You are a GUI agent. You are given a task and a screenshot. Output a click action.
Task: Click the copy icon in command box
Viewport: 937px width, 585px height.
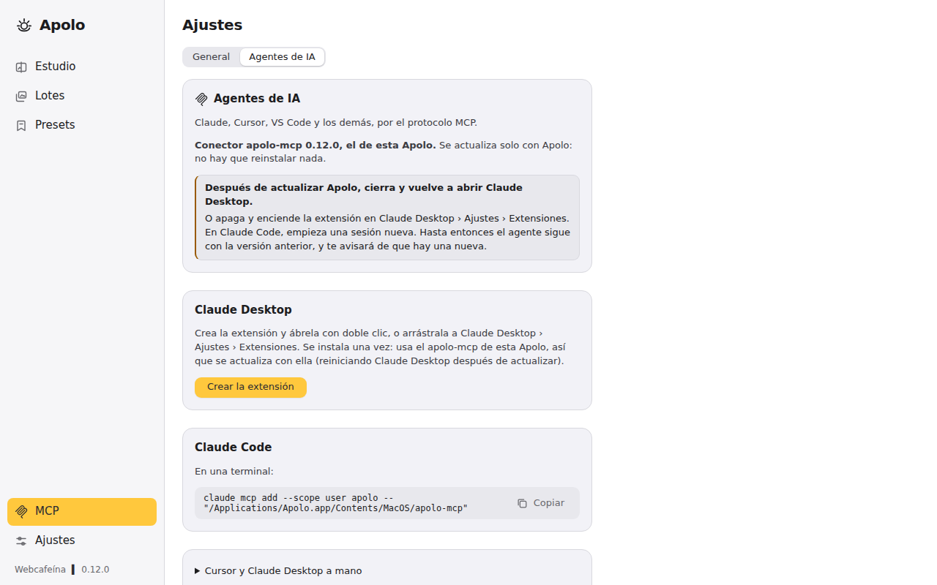[x=522, y=503]
